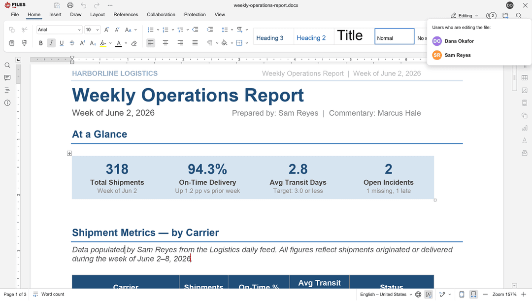Toggle Bold formatting

coord(41,43)
